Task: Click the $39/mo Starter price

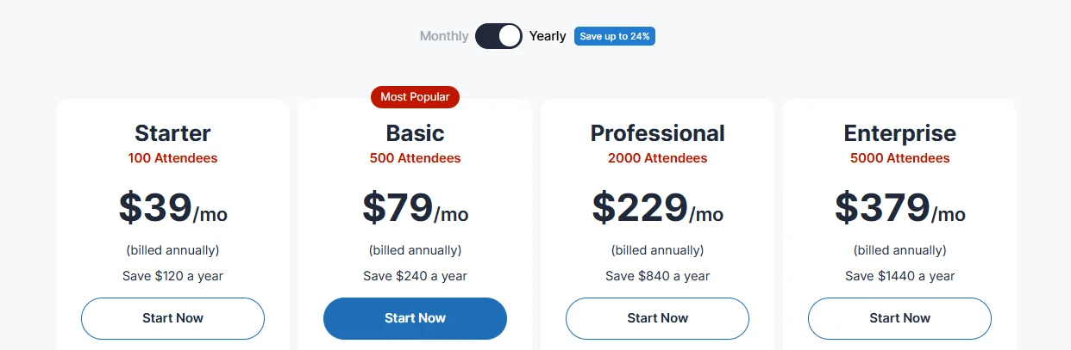Action: click(172, 208)
